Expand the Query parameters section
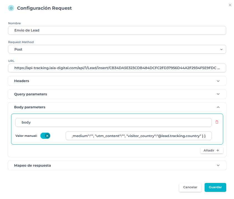This screenshot has width=234, height=199. 218,94
